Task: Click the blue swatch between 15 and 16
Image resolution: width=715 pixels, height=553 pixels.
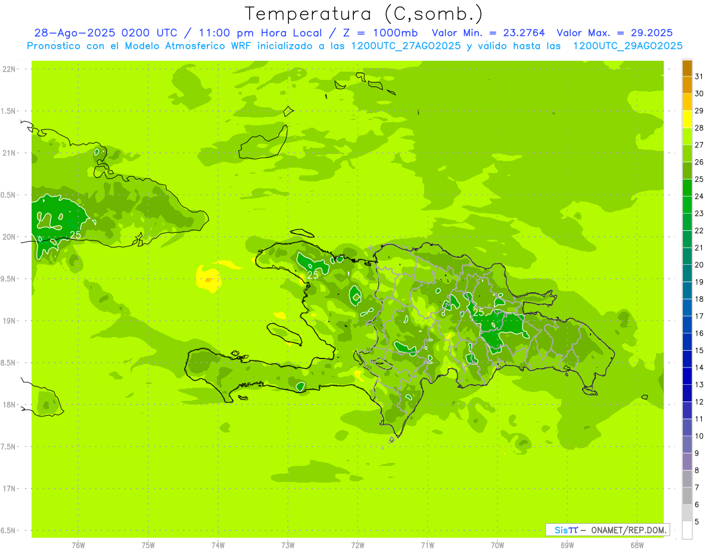Action: [687, 342]
